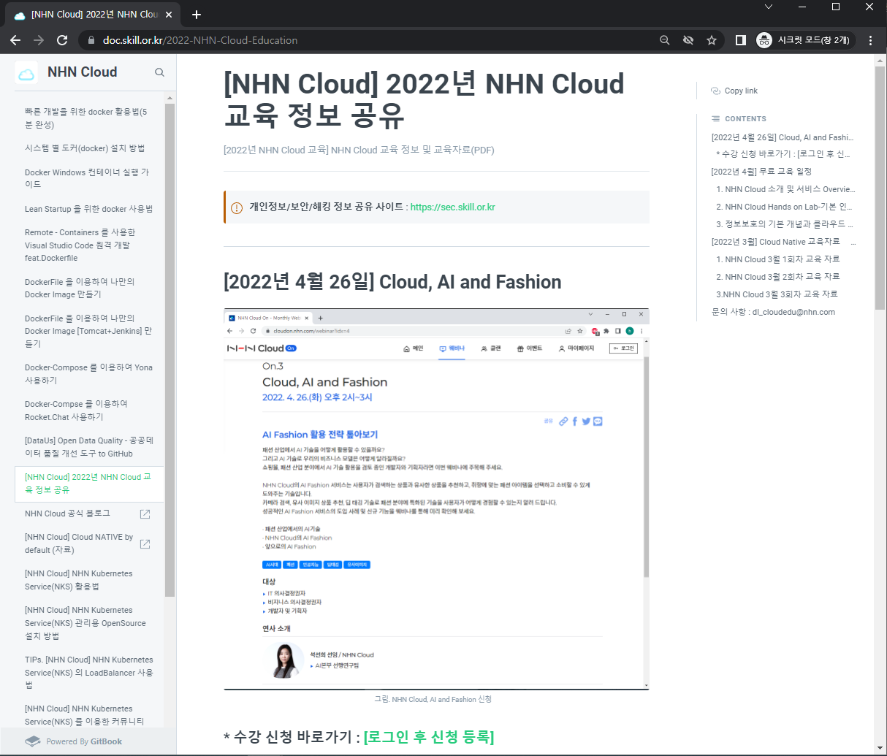The image size is (887, 756).
Task: Click external link icon beside NHN Cloud 공식 블로그
Action: click(145, 514)
